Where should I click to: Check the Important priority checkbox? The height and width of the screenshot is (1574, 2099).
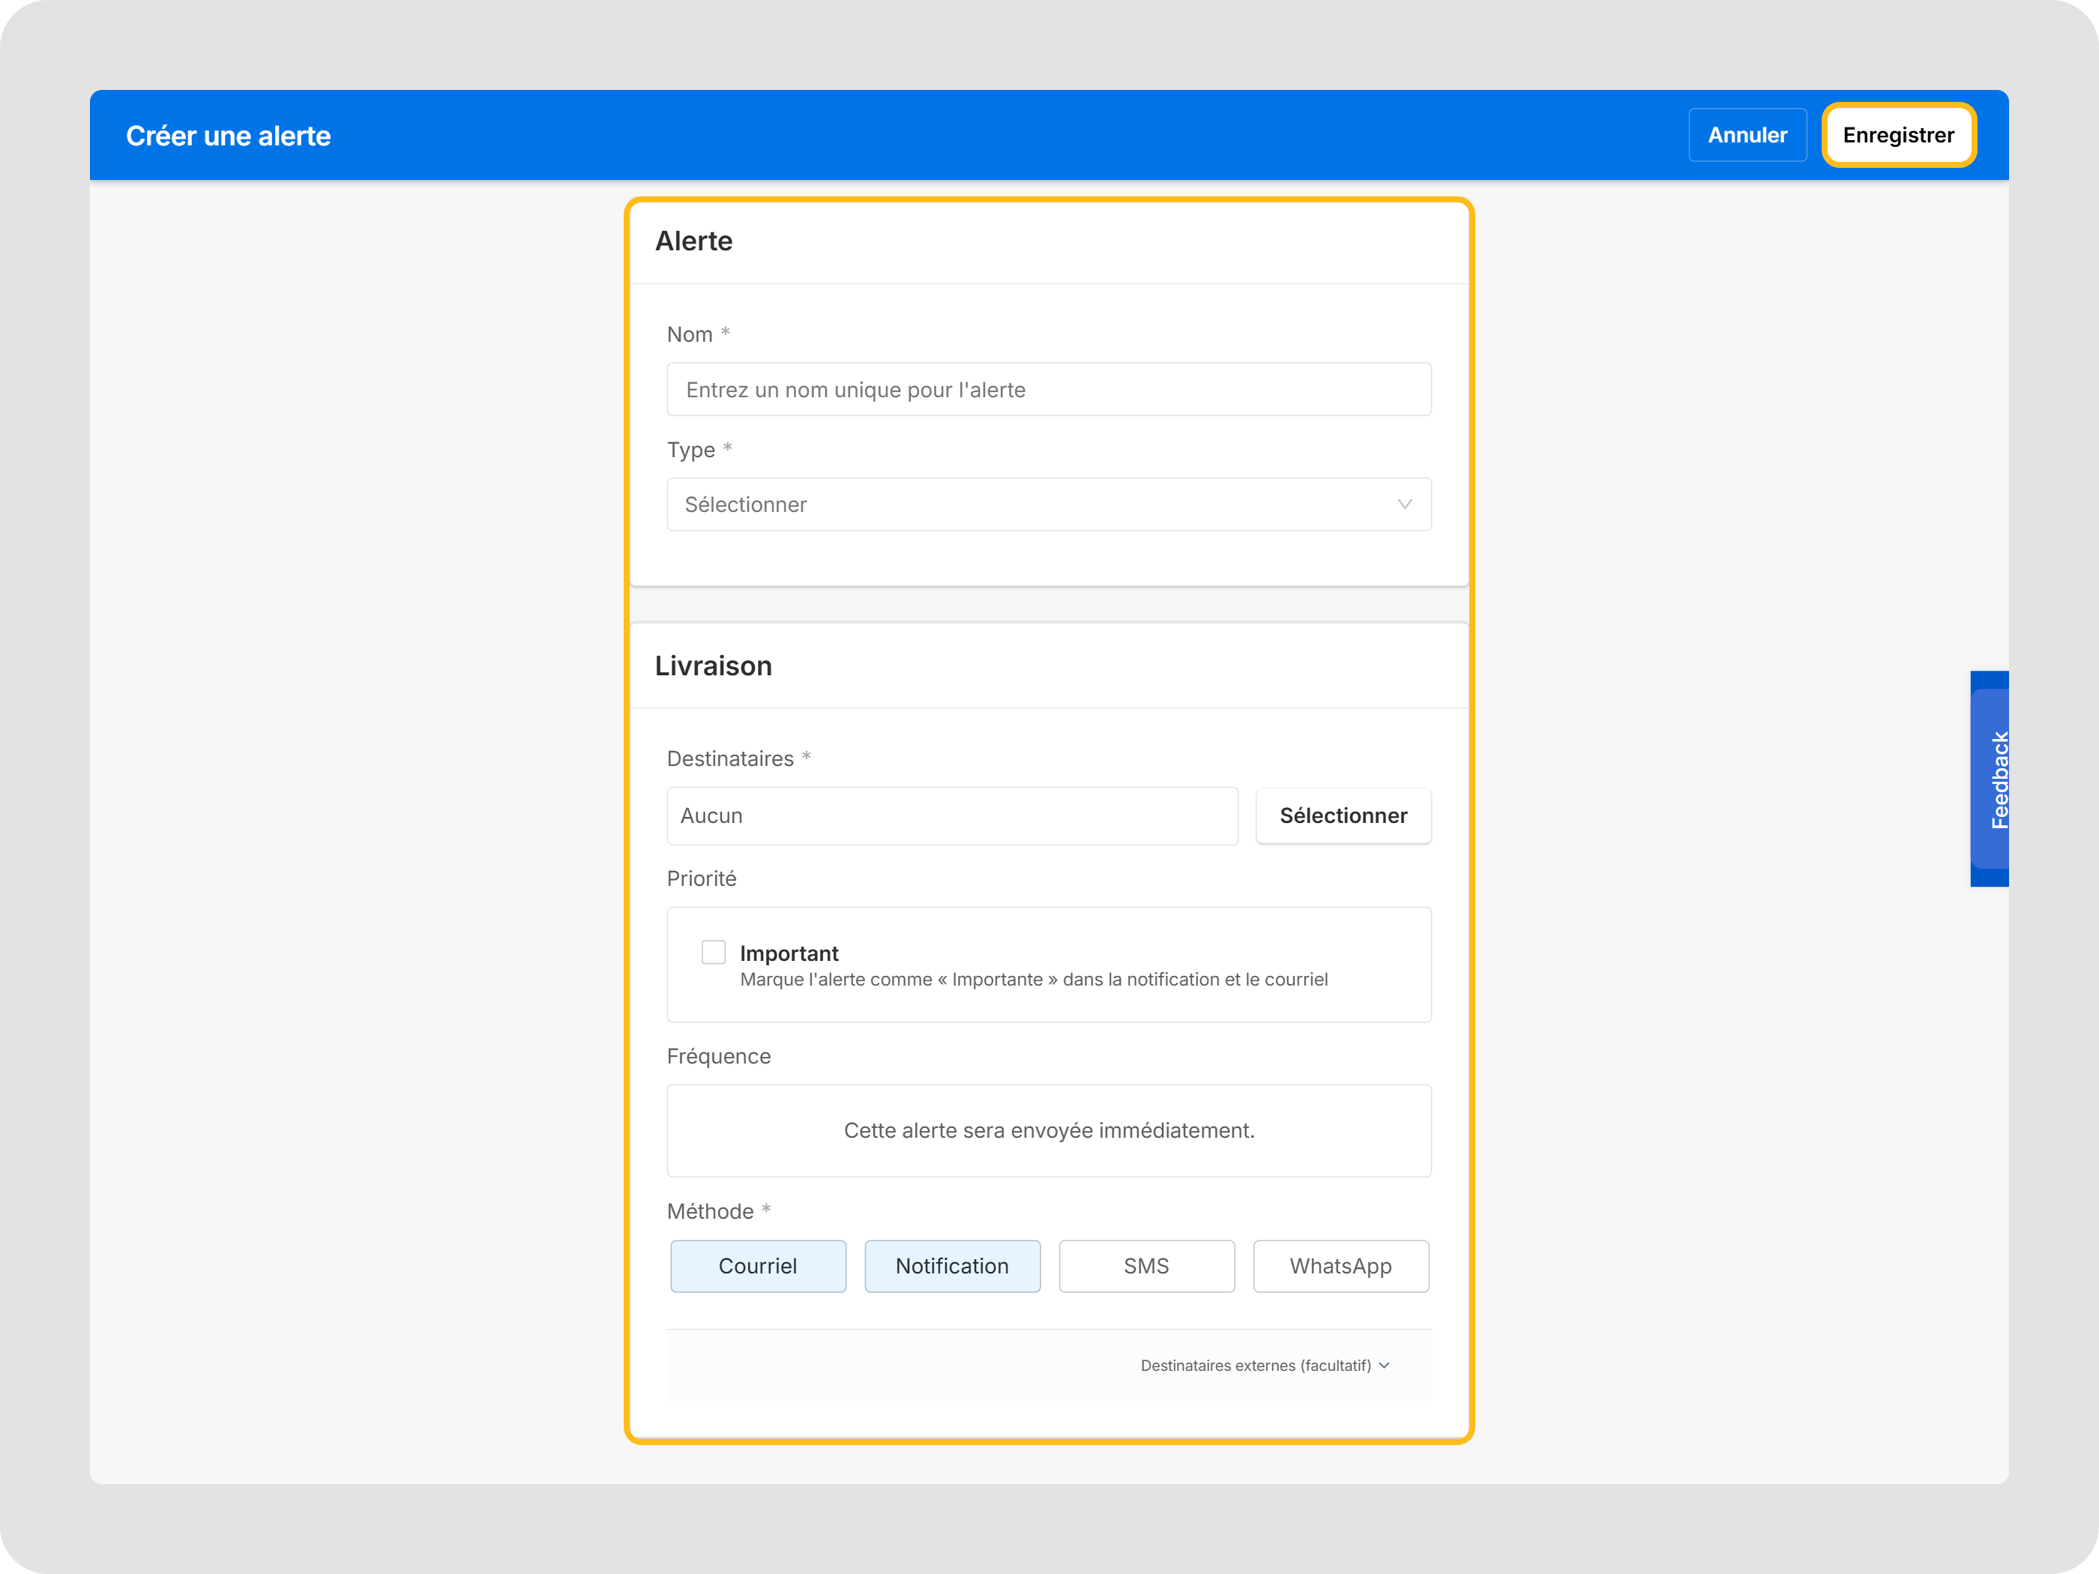[x=714, y=952]
